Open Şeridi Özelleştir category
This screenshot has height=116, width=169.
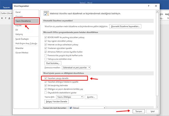pos(22,39)
